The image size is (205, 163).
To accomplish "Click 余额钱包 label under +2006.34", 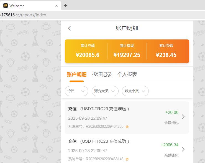I will click(171, 155).
